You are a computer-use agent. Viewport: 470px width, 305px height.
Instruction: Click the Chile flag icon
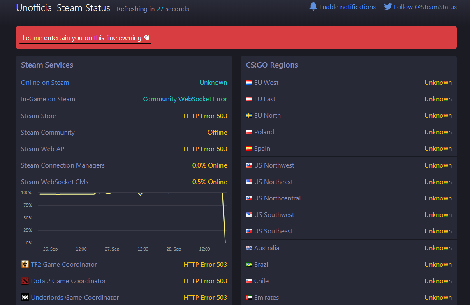coord(249,281)
